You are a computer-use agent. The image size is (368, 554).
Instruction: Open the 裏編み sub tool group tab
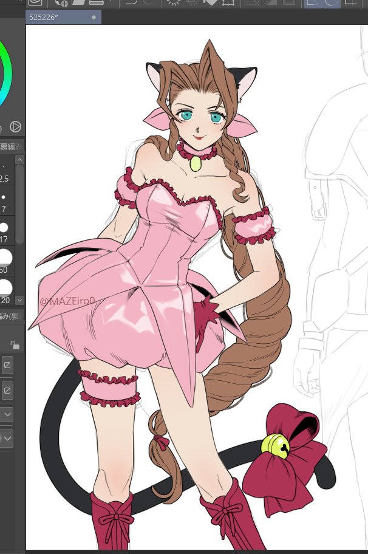12,146
